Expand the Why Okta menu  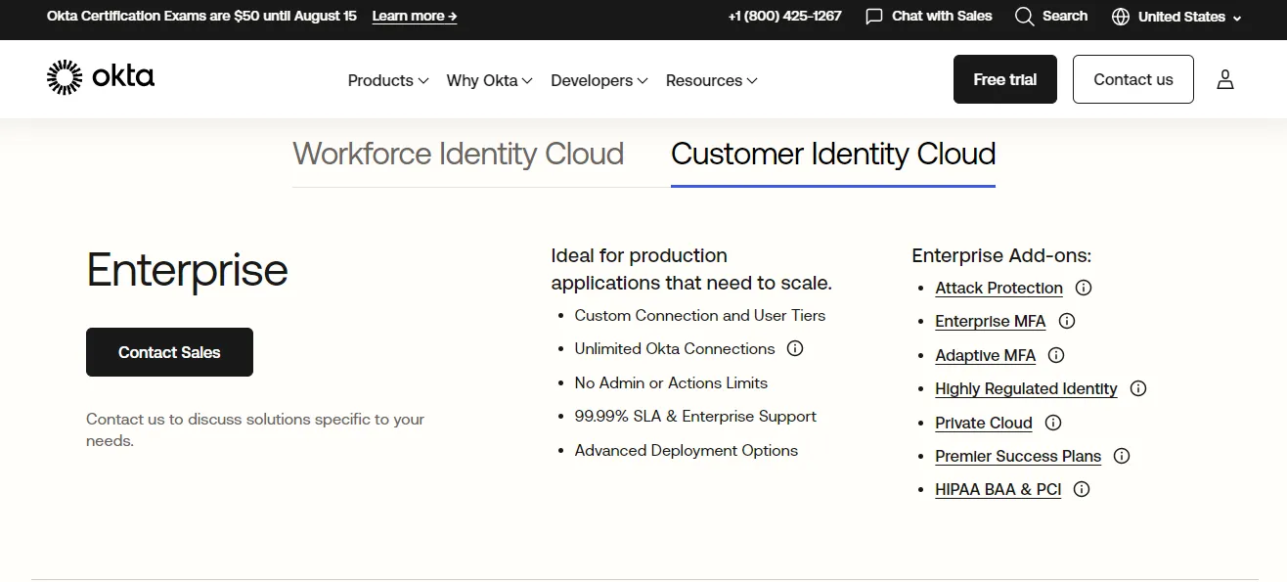click(x=489, y=80)
